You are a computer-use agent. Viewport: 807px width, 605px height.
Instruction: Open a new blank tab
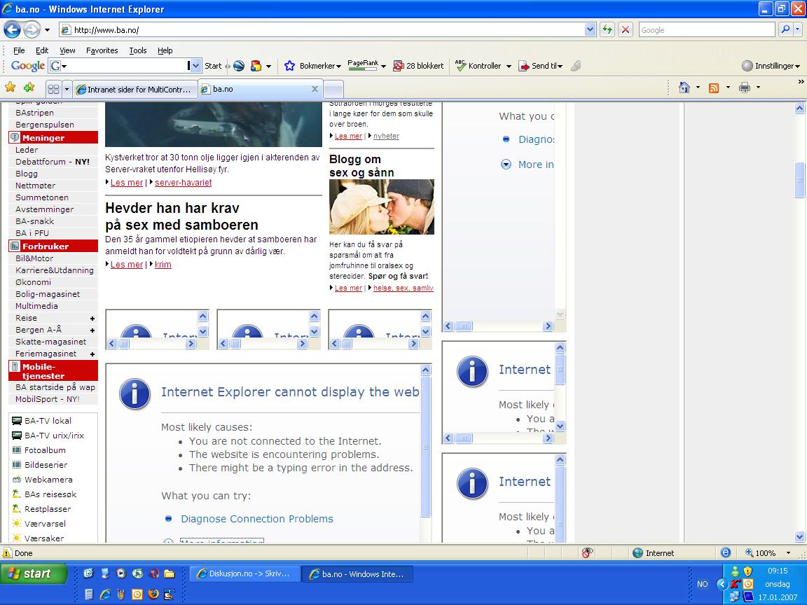333,89
